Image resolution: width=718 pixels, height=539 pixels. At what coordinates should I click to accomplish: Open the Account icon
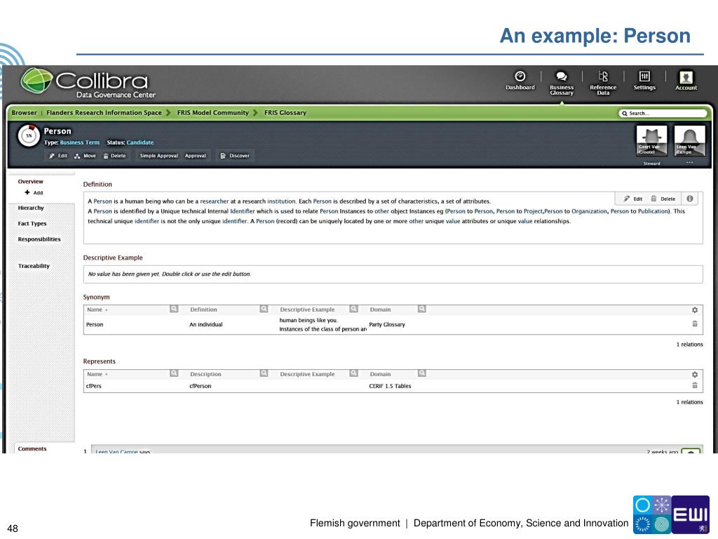pyautogui.click(x=686, y=80)
